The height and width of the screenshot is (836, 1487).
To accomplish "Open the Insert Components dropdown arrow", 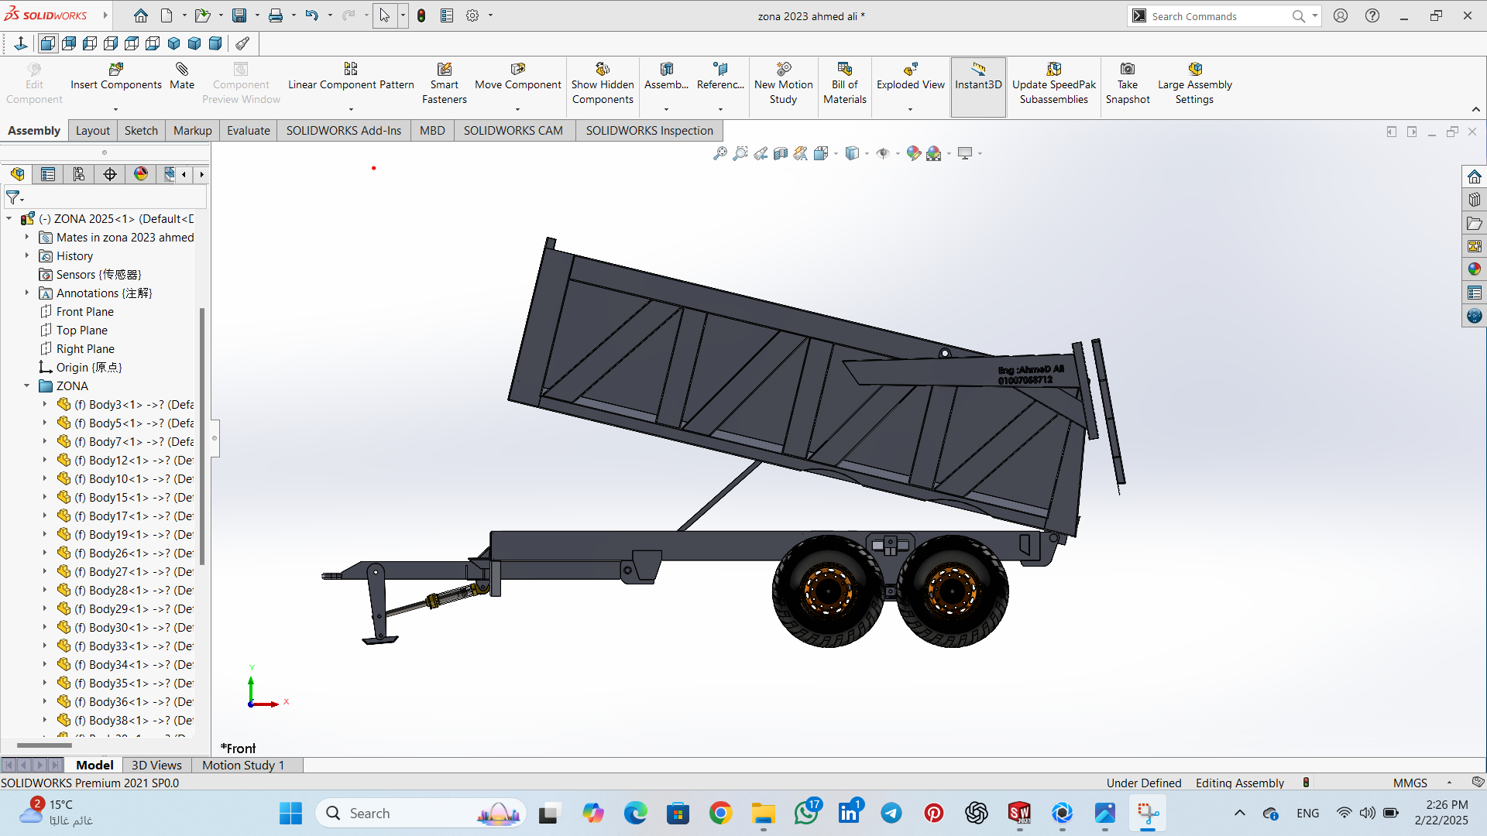I will pos(115,109).
